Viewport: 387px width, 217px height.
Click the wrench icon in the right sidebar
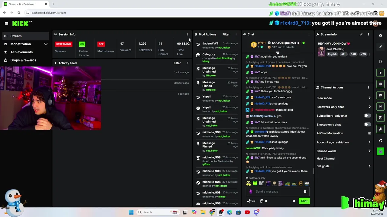381,129
